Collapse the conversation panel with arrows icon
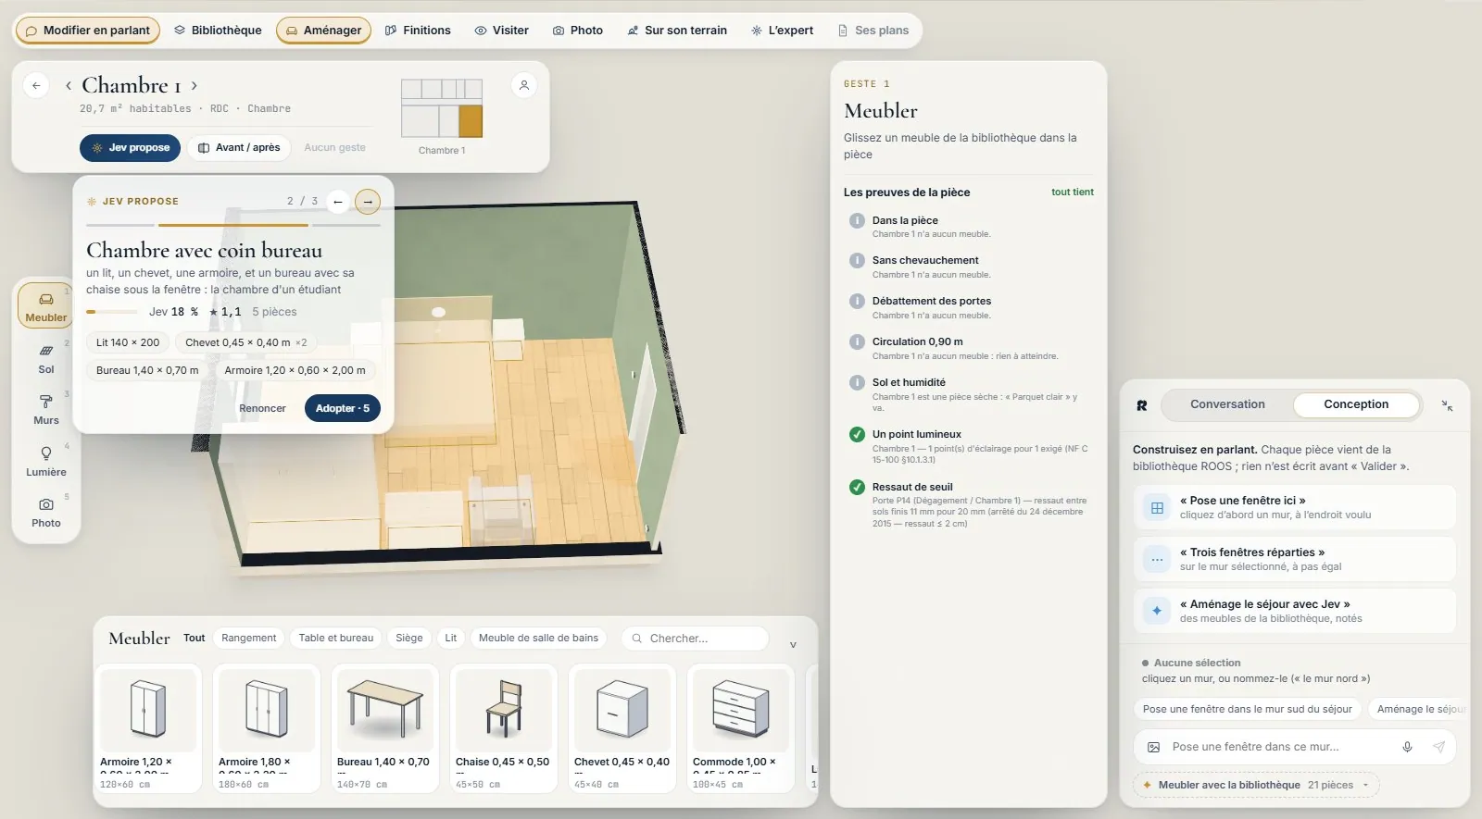Viewport: 1482px width, 819px height. pyautogui.click(x=1447, y=405)
